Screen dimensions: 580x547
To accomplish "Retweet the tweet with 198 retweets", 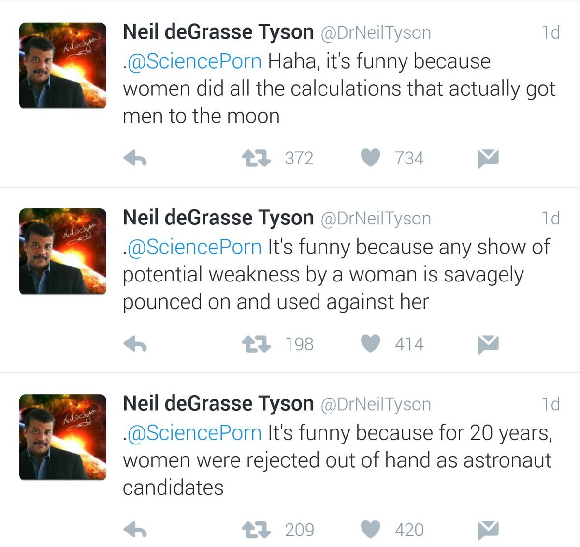I will point(256,344).
